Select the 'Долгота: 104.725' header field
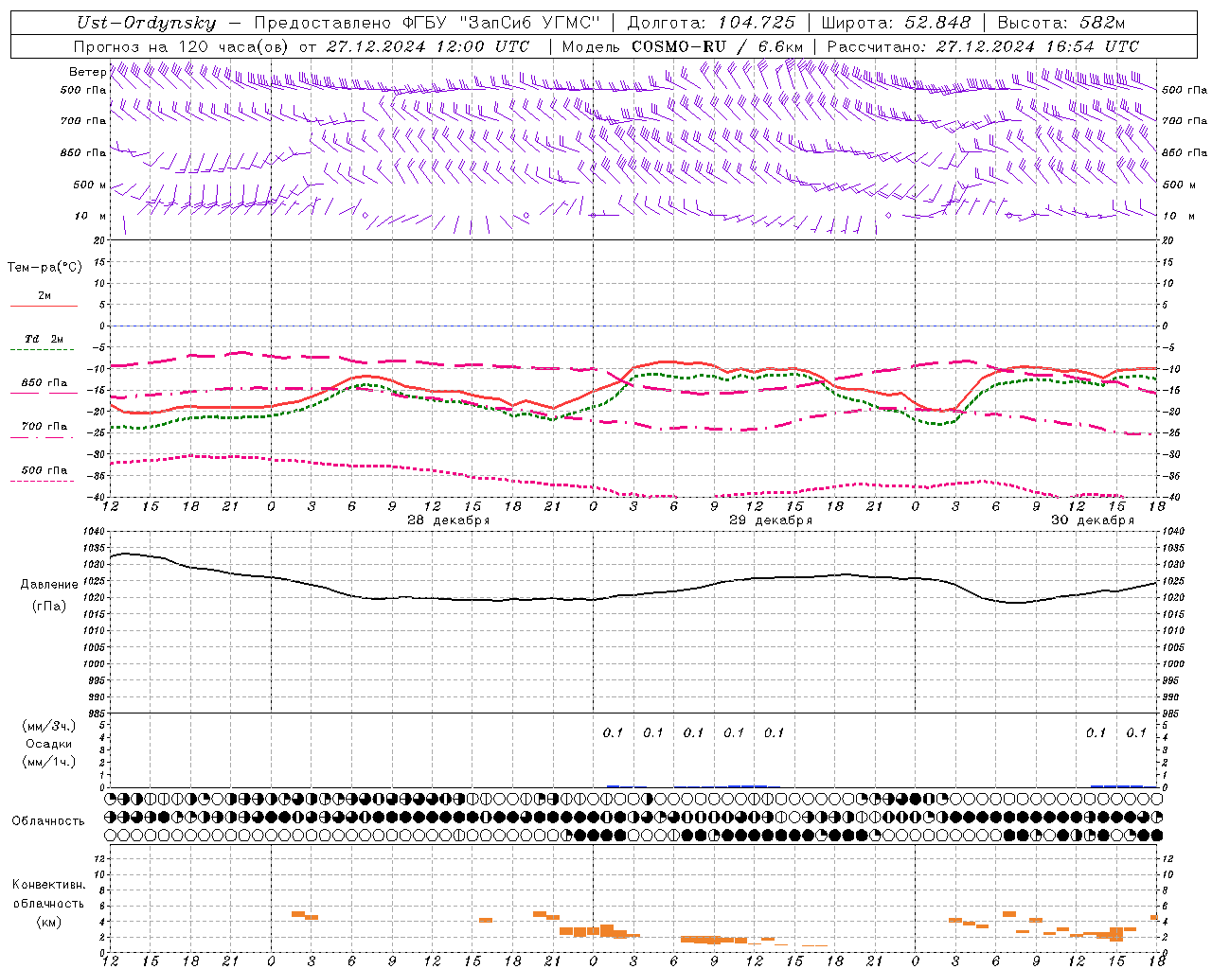Image resolution: width=1212 pixels, height=969 pixels. (x=711, y=23)
